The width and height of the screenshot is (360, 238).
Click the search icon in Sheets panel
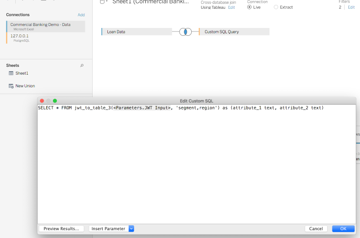tap(82, 65)
